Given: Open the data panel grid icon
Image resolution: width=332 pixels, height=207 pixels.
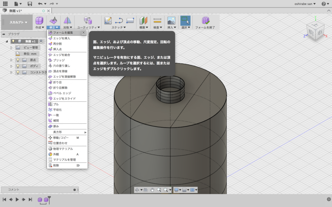Looking at the screenshot, I should 5,4.
